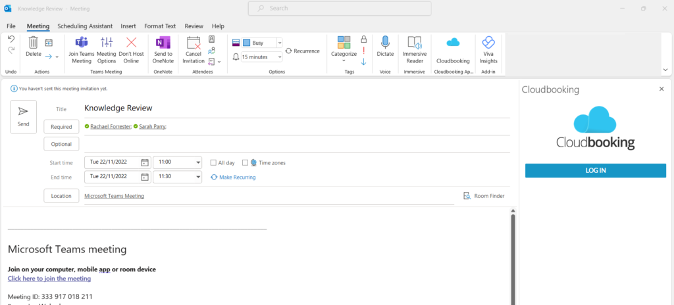
Task: Open the Start time calendar picker icon
Action: coord(145,163)
